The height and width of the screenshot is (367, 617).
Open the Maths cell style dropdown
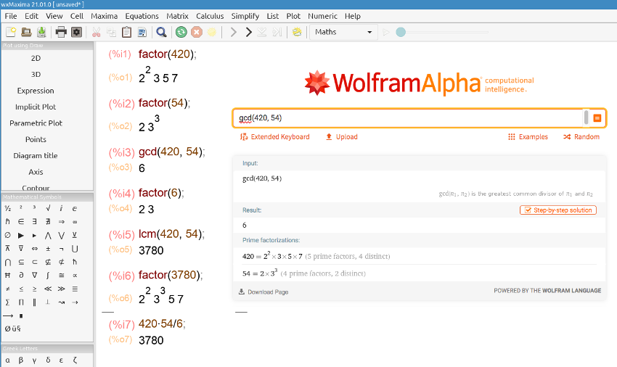343,32
